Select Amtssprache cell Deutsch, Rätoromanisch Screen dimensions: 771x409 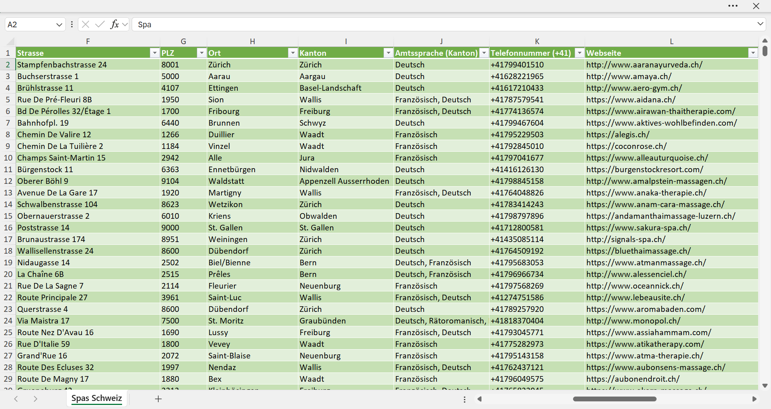pos(441,321)
